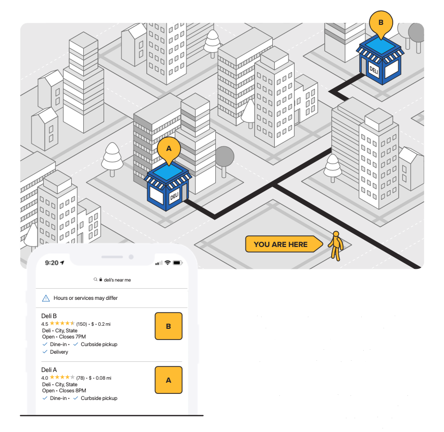Image resolution: width=444 pixels, height=432 pixels.
Task: Tap Deli B's Dine-in checkmark
Action: coord(45,344)
